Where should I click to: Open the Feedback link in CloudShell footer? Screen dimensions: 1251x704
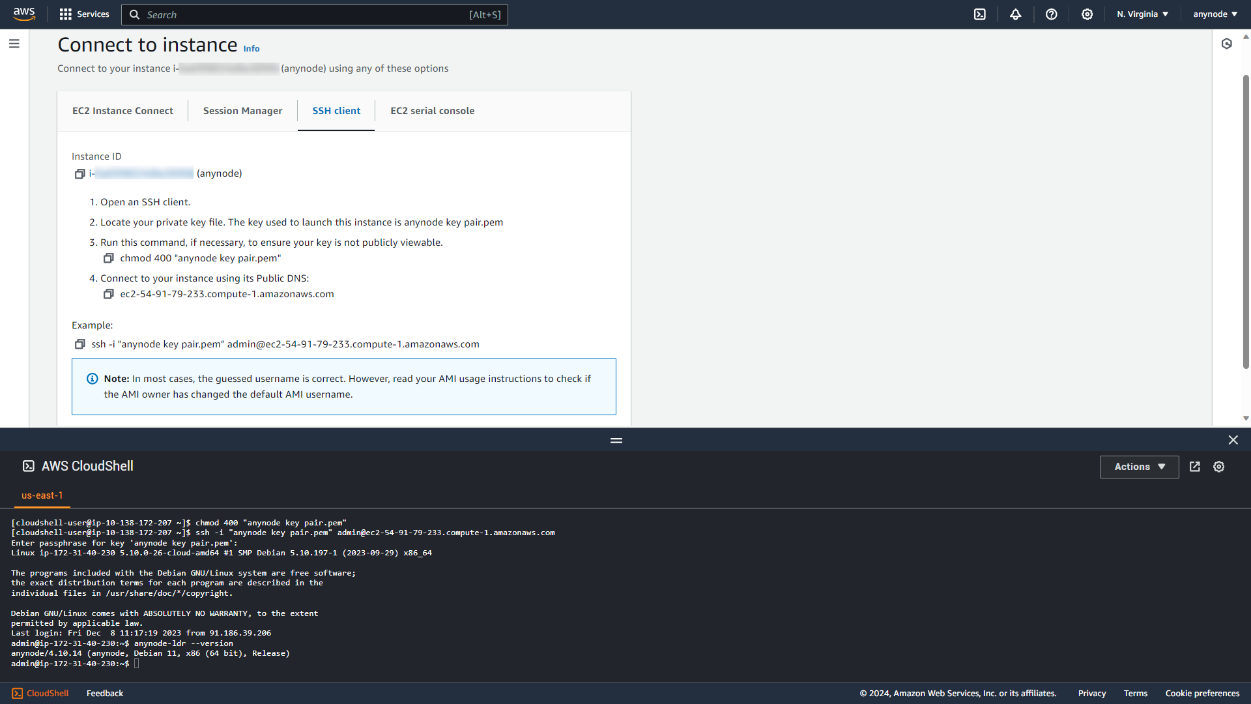(104, 693)
